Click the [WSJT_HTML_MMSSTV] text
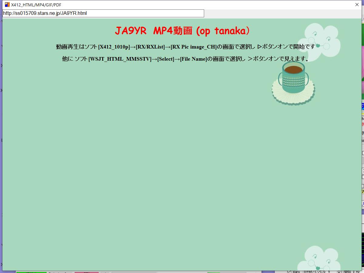This screenshot has width=364, height=273. click(120, 59)
